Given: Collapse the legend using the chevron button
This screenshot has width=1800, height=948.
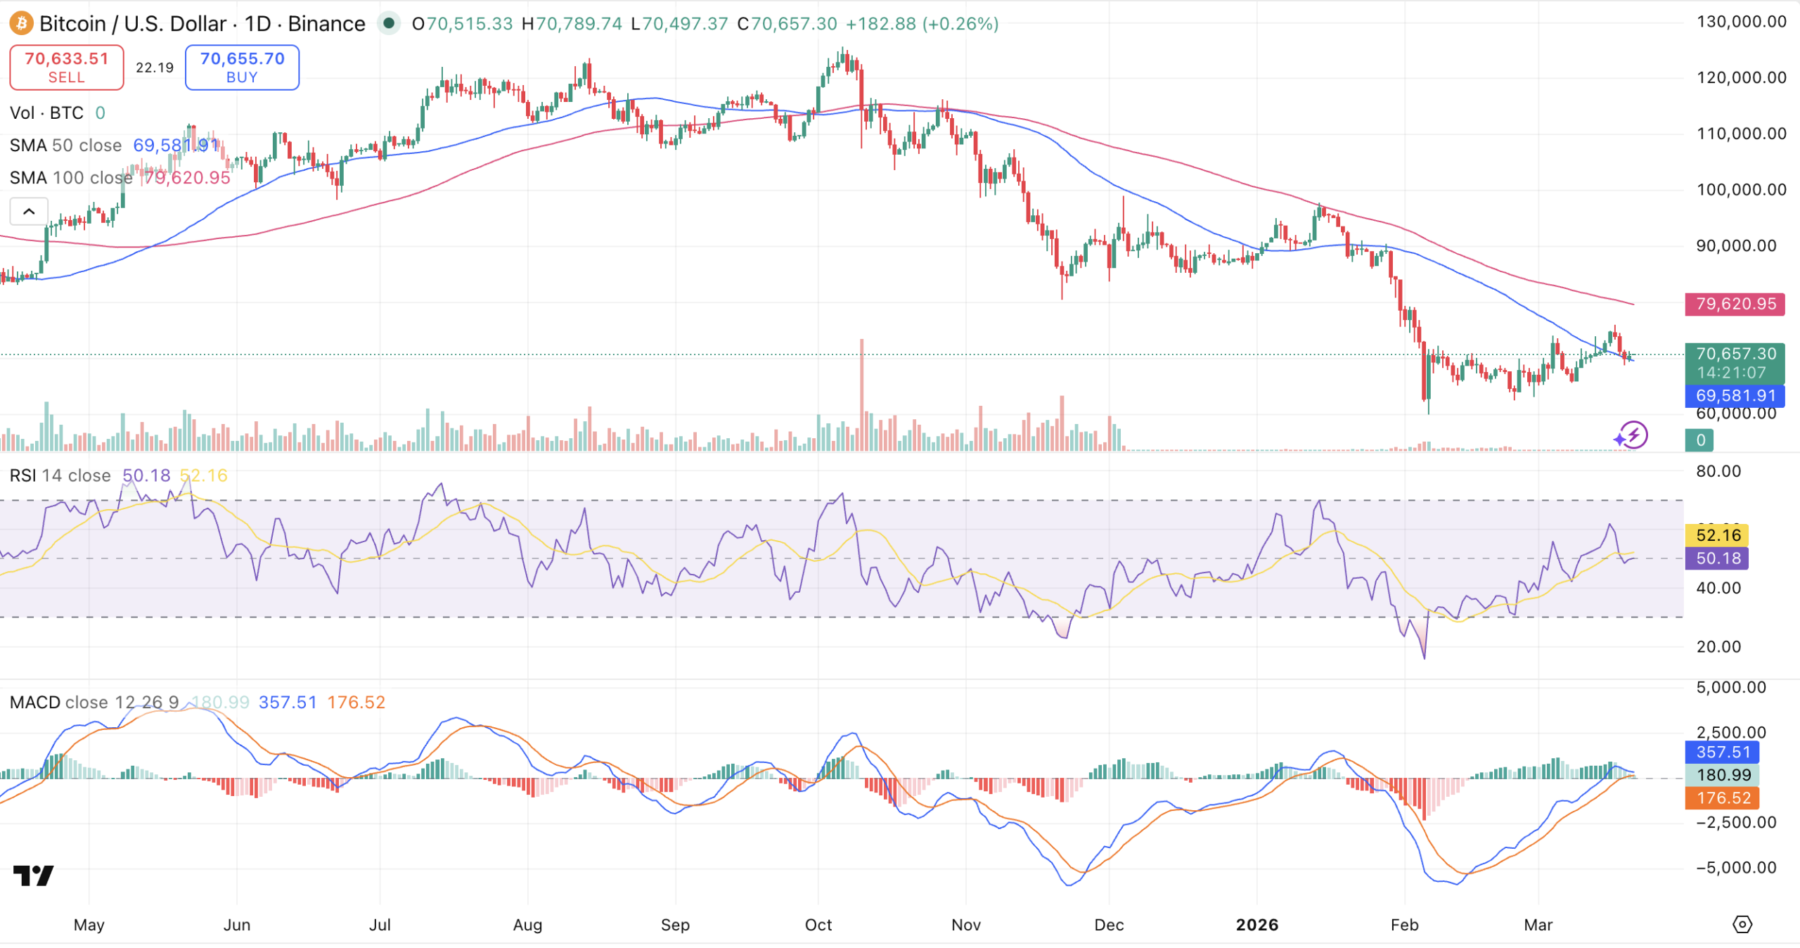Looking at the screenshot, I should click(28, 211).
